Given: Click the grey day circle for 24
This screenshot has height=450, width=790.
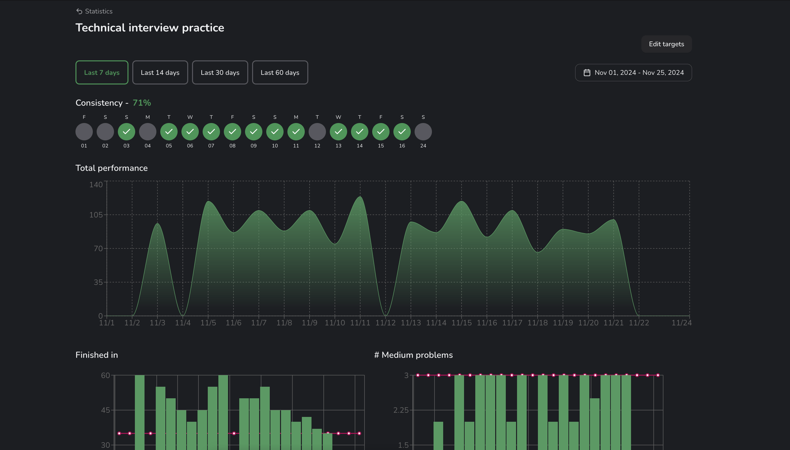Looking at the screenshot, I should (x=423, y=132).
